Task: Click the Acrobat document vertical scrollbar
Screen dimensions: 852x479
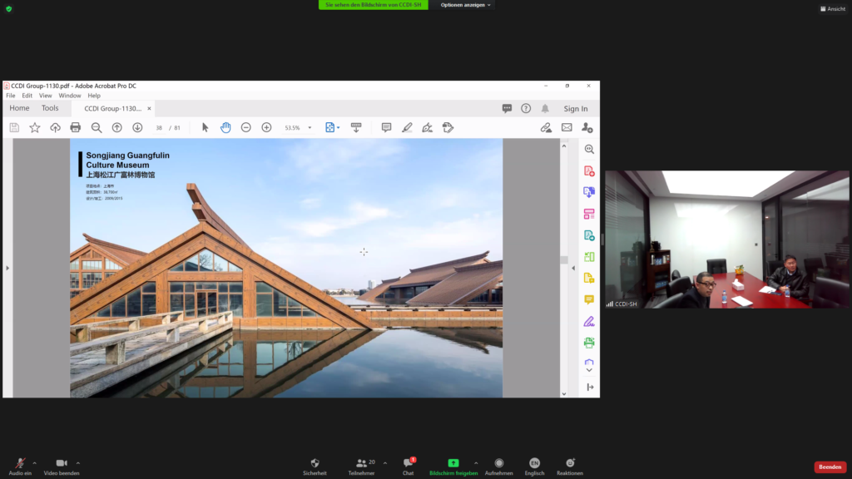Action: coord(563,259)
